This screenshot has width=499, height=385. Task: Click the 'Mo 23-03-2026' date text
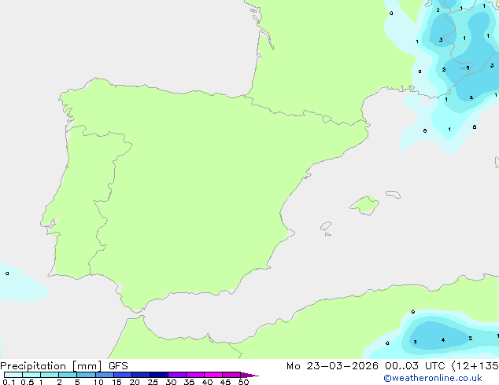click(x=332, y=366)
